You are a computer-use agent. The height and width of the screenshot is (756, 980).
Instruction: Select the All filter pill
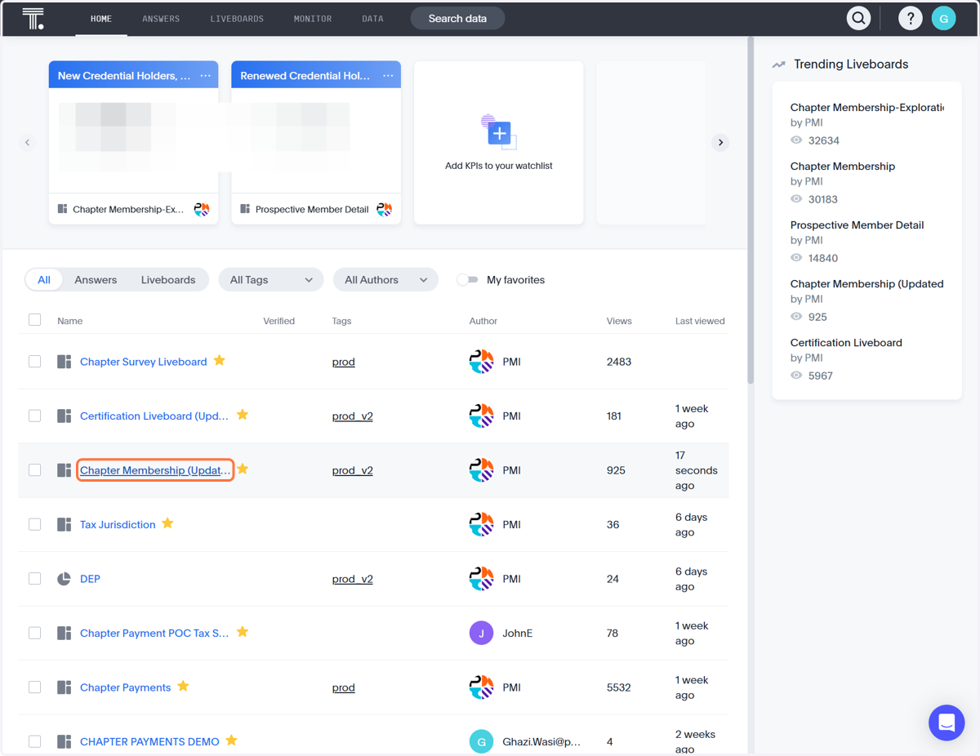tap(44, 279)
